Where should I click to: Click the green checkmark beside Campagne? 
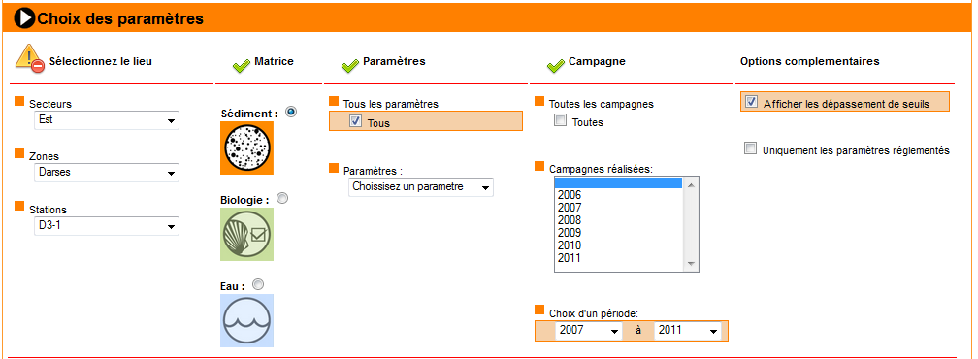(x=555, y=65)
